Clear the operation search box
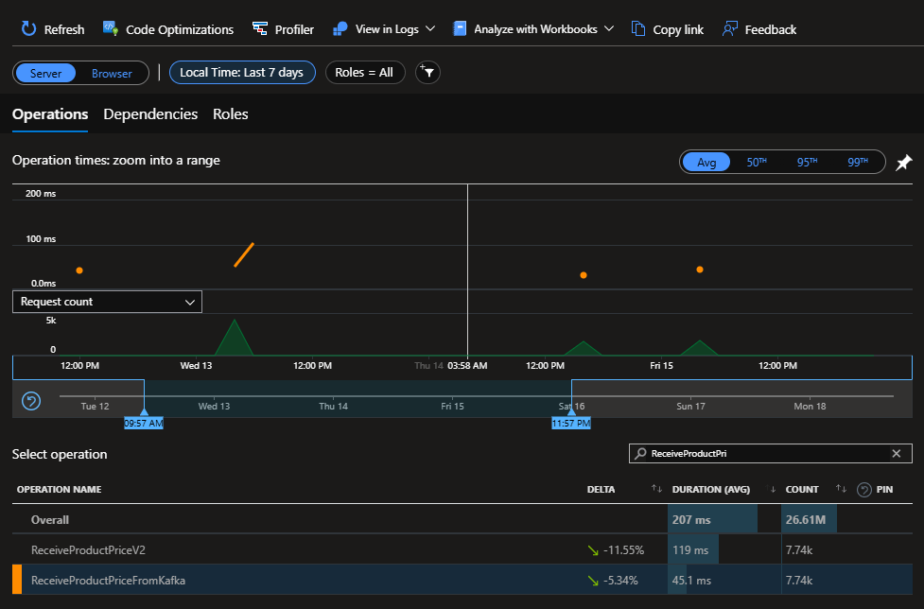The width and height of the screenshot is (924, 609). click(897, 454)
